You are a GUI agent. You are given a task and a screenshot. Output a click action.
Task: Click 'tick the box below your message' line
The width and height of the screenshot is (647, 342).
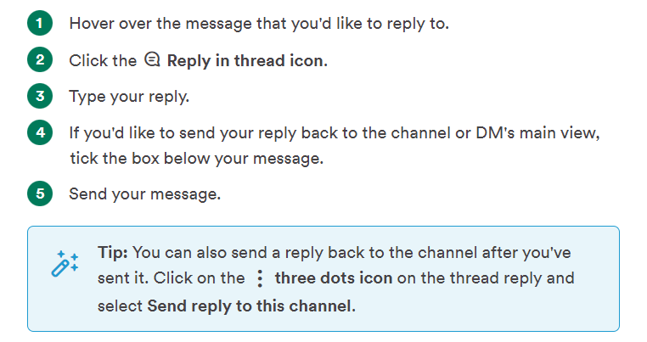click(196, 158)
